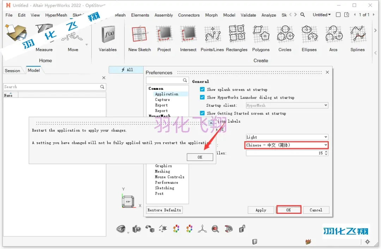
Task: Select Performance in the Preferences tree
Action: coord(167,182)
